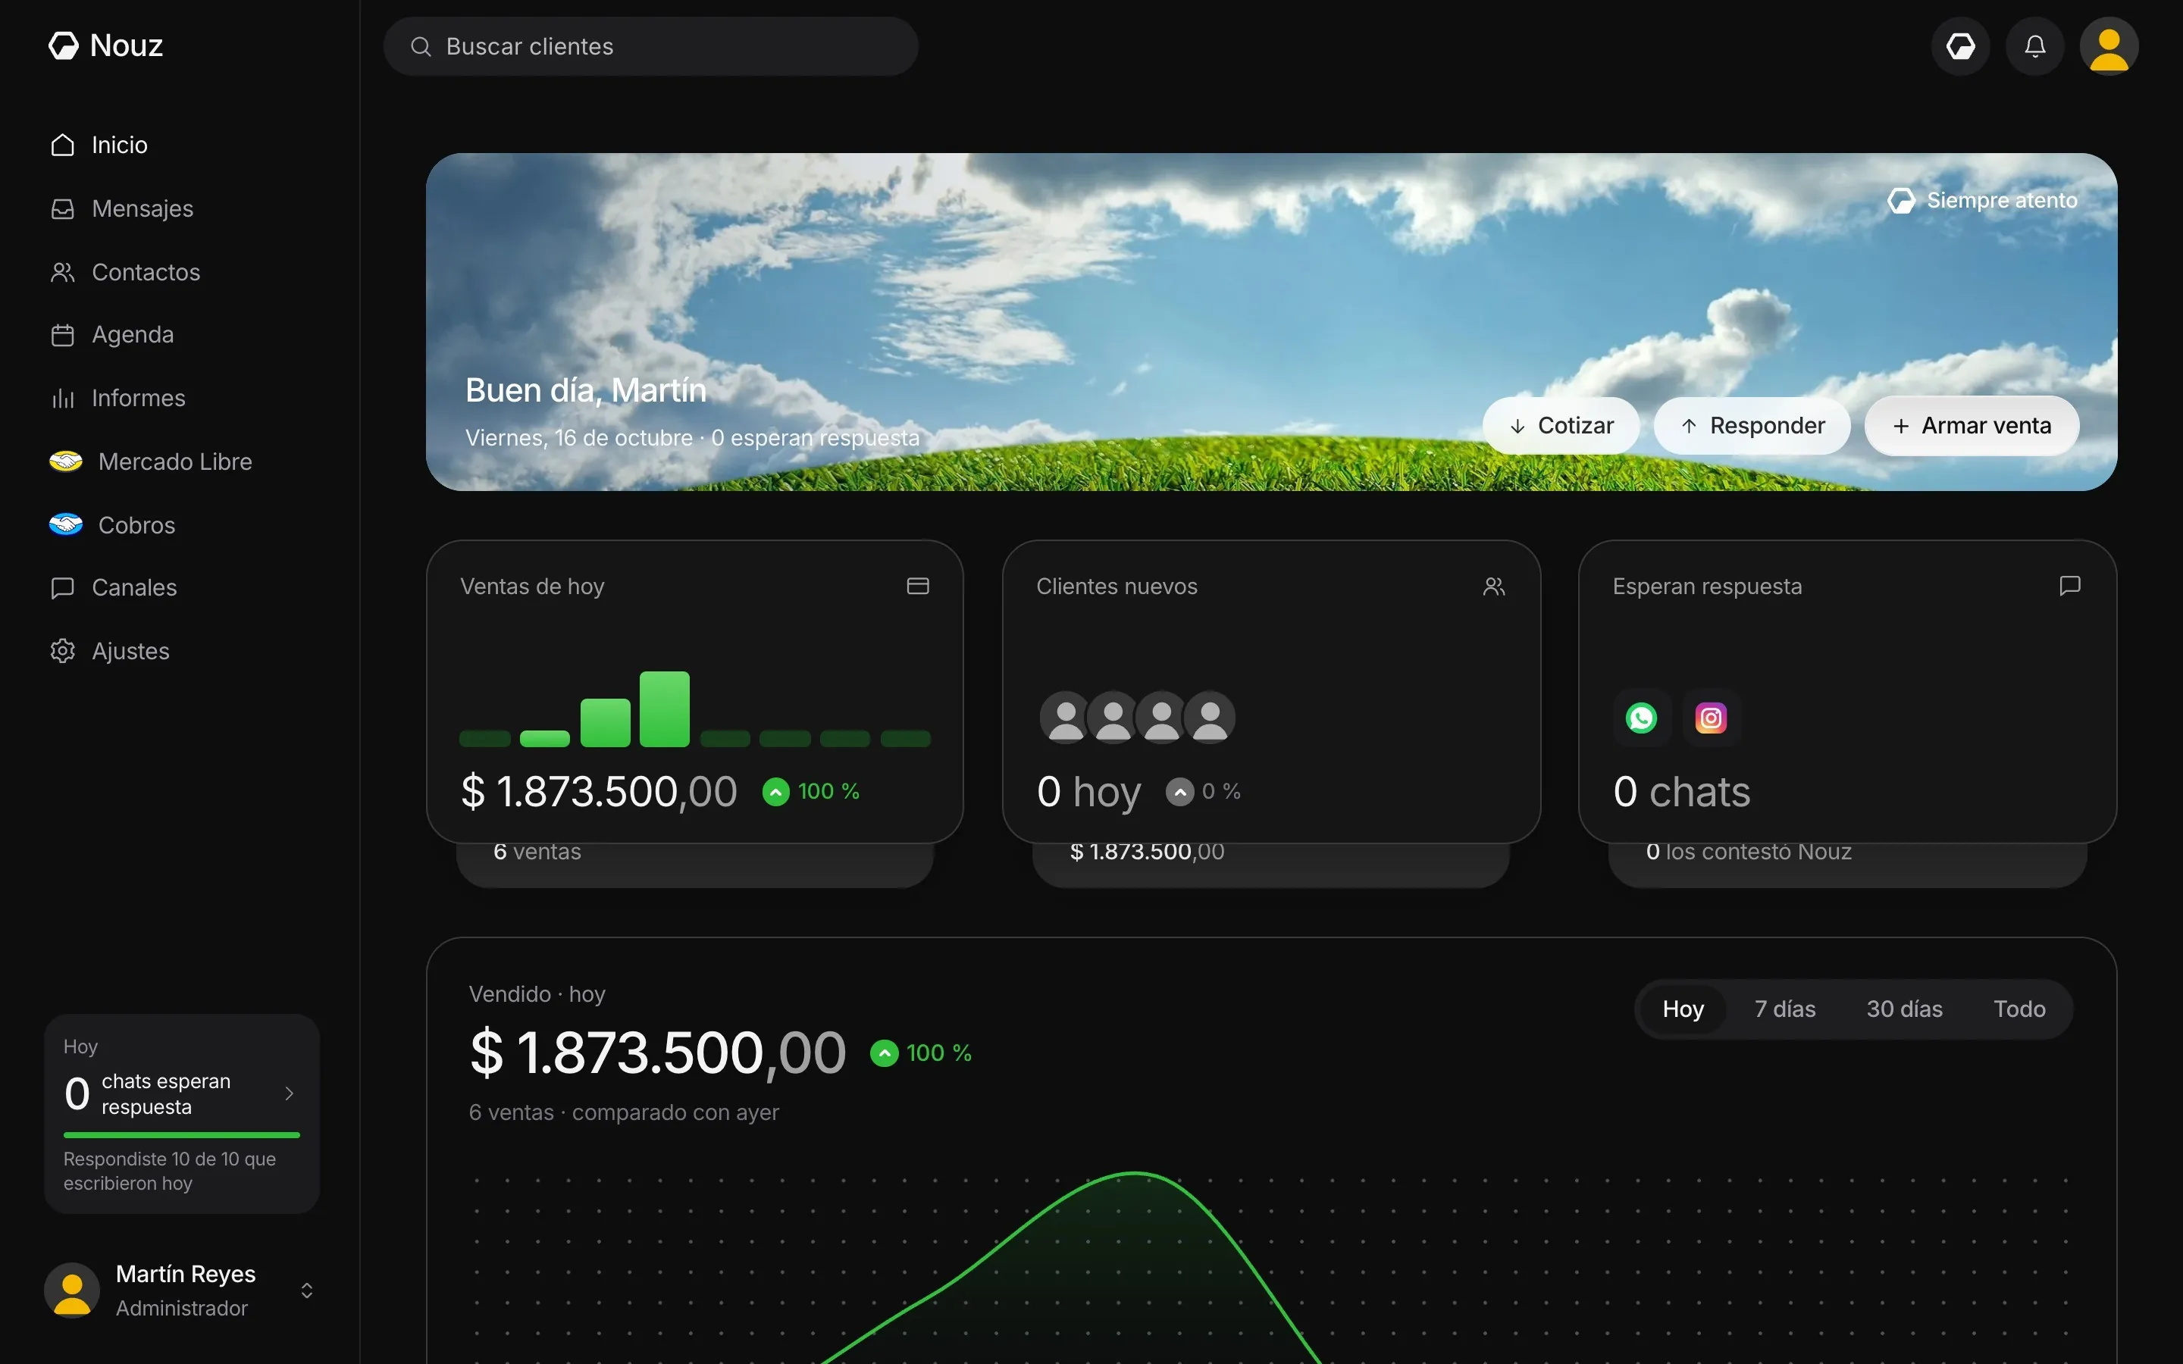The width and height of the screenshot is (2183, 1364).
Task: Click the Buscar clientes search field
Action: [x=650, y=46]
